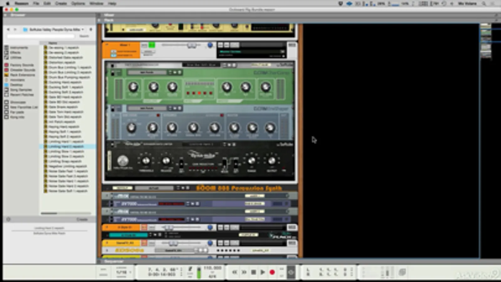Image resolution: width=501 pixels, height=282 pixels.
Task: Open Rack Extensions location
Action: [x=22, y=75]
